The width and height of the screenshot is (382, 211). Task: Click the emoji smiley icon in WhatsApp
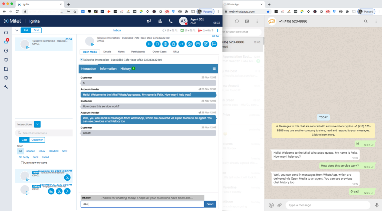tap(271, 205)
